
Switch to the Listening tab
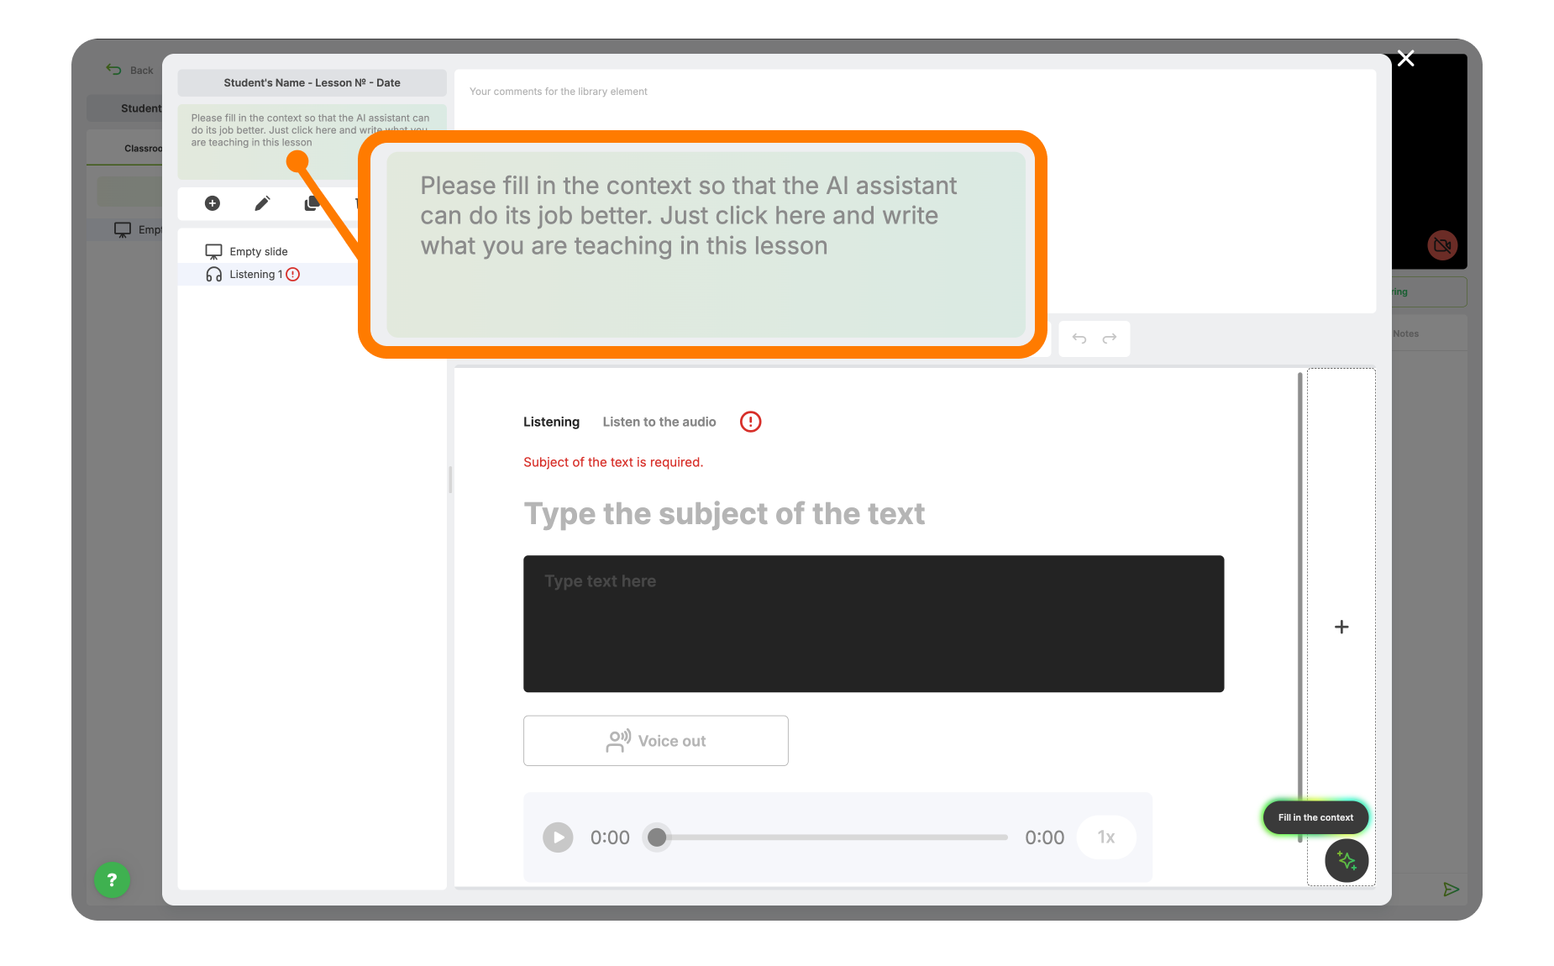pos(551,422)
